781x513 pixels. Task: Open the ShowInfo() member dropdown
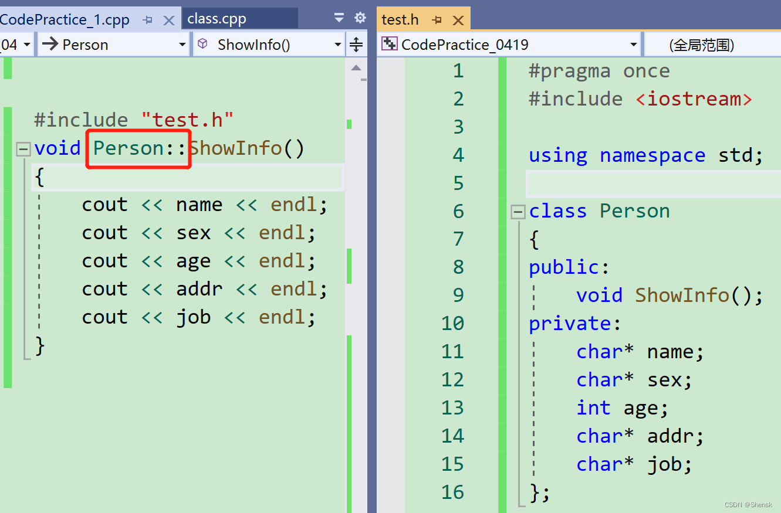[269, 45]
